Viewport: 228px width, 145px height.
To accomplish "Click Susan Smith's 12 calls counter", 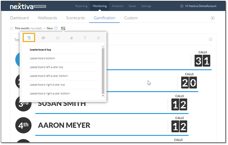I will click(x=179, y=104).
